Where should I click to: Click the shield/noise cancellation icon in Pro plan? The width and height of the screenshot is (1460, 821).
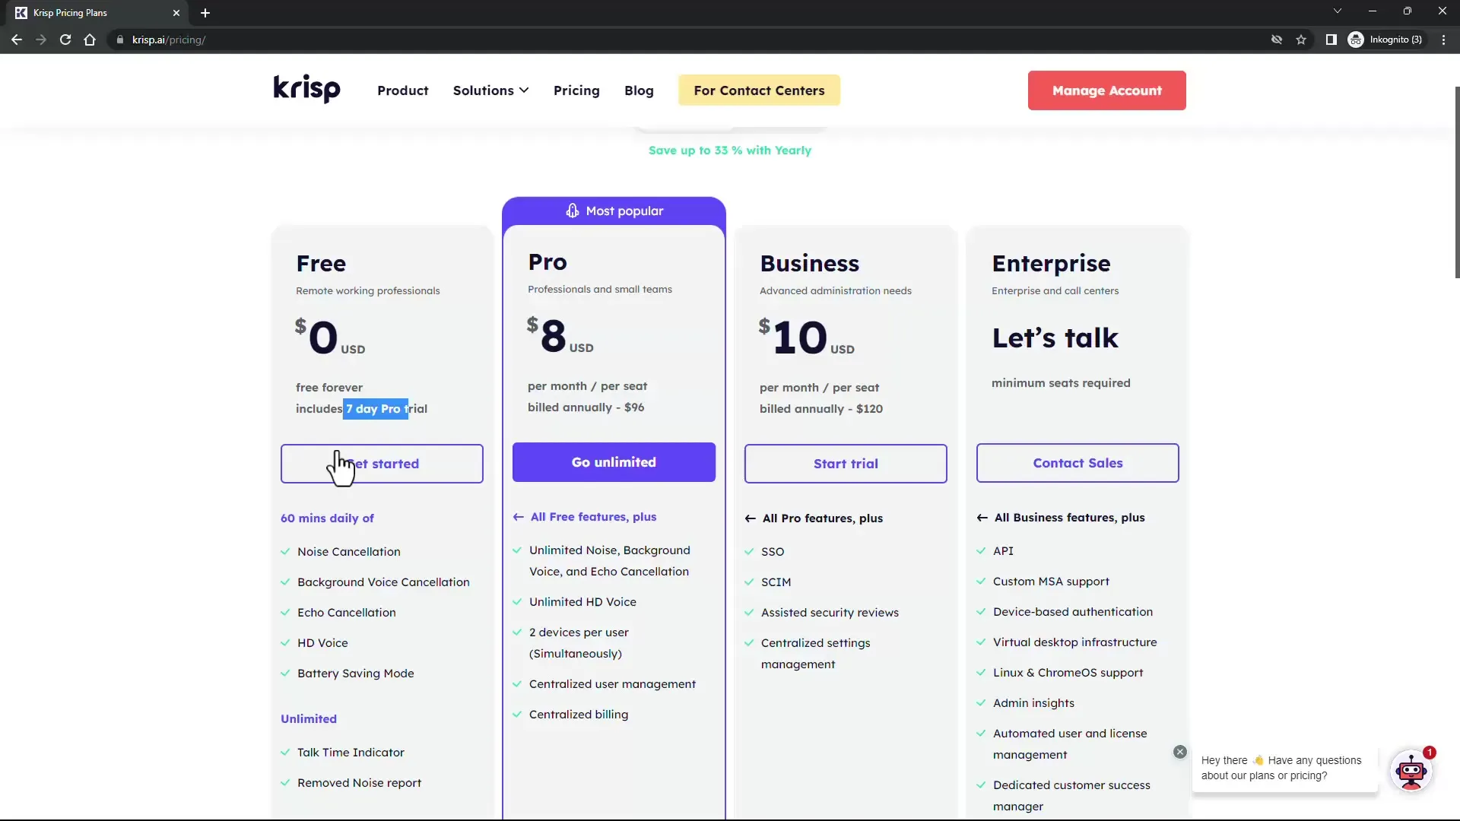click(x=570, y=211)
